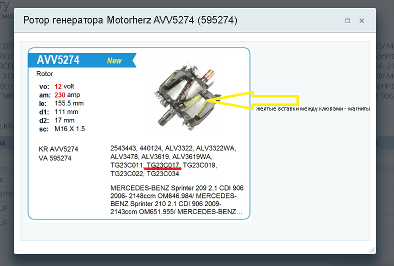Click the Rotor label under the banner
This screenshot has width=394, height=266.
[x=44, y=74]
